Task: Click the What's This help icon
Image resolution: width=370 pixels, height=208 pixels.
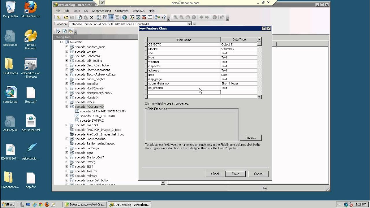Action: pyautogui.click(x=164, y=17)
